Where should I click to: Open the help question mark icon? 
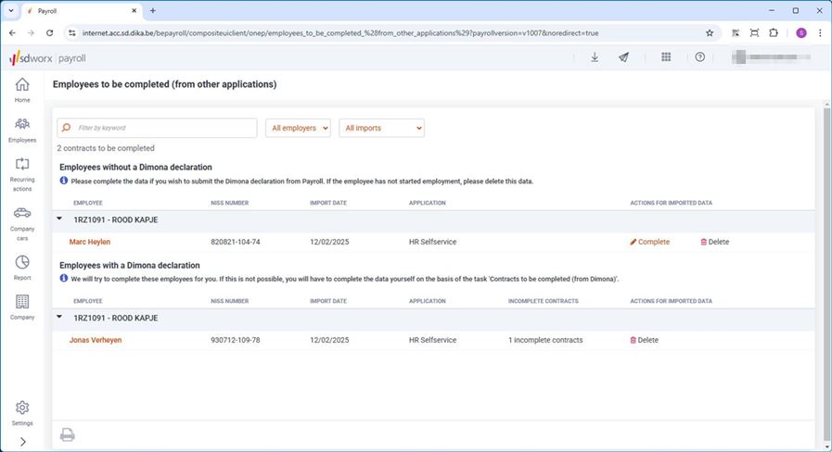point(700,57)
